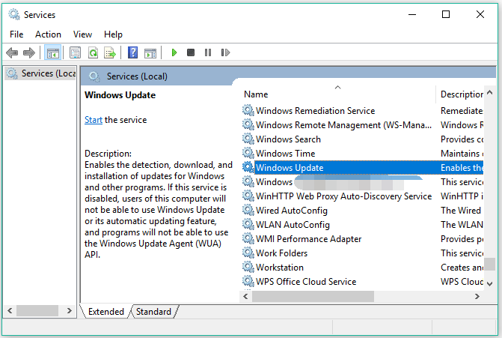Click the Forward arrow toolbar icon

pos(29,52)
